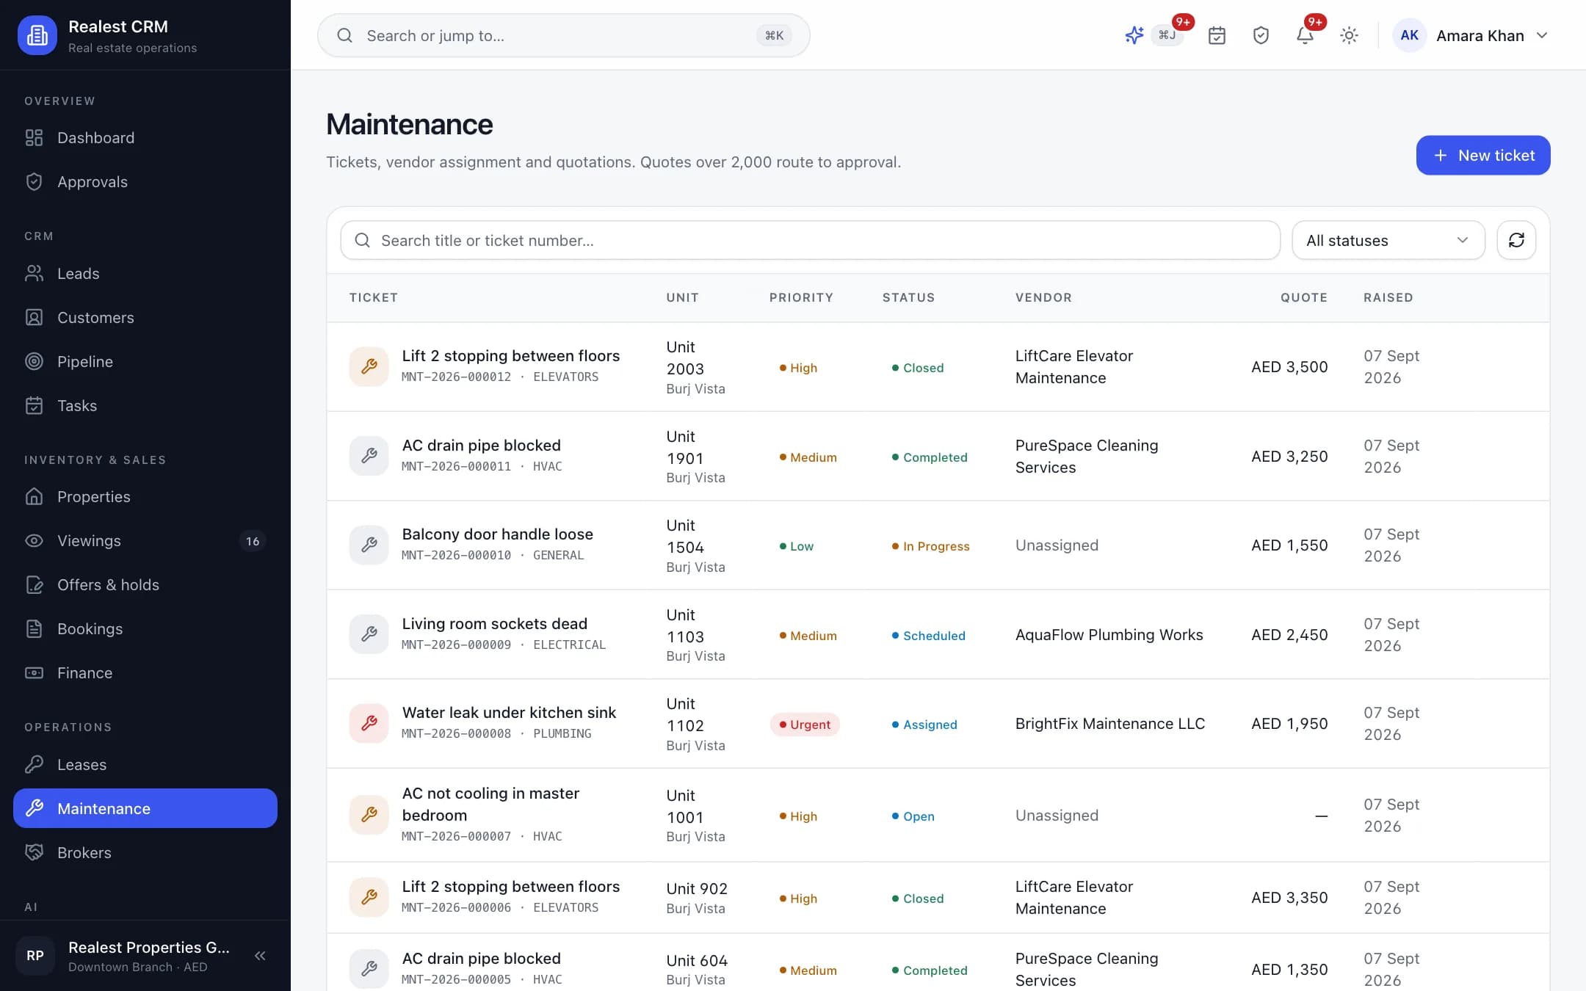Open Brokers in sidebar
Screen dimensions: 1586x991
(145, 853)
